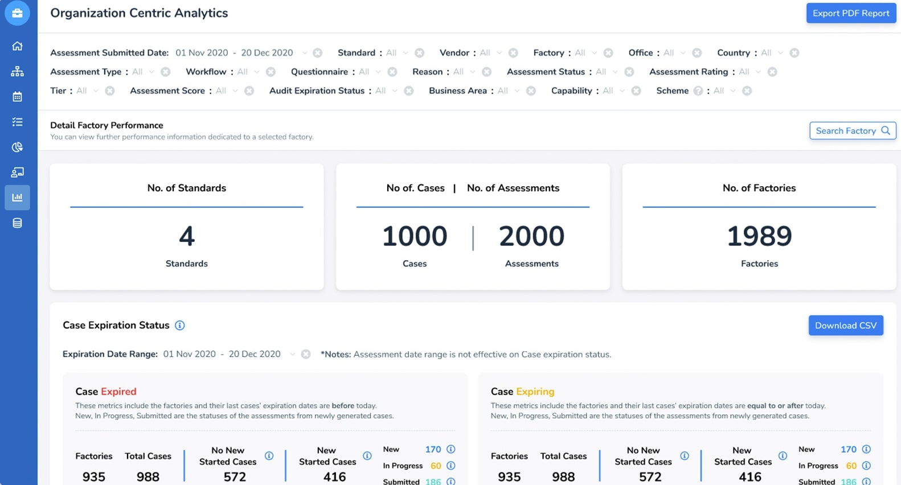Open the briefcase logo at sidebar top

click(x=17, y=13)
